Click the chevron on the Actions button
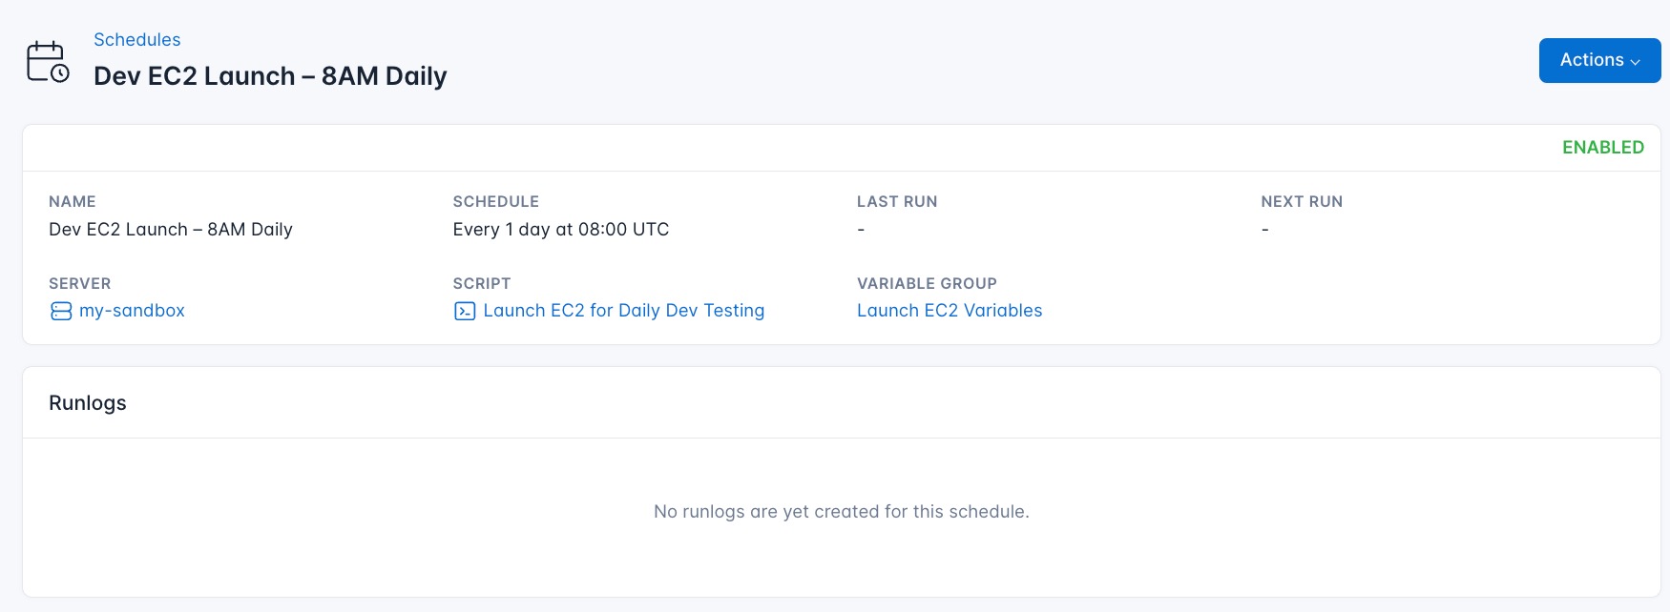 1638,61
